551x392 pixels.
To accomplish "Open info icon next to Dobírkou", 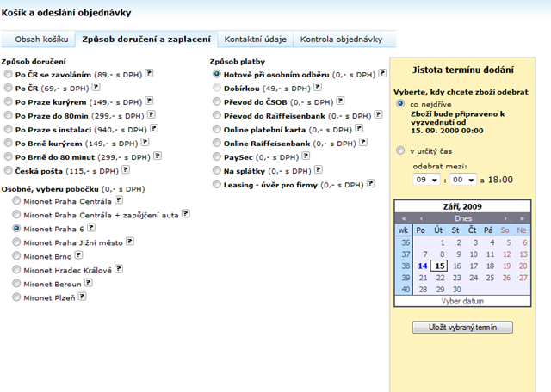I will point(318,87).
